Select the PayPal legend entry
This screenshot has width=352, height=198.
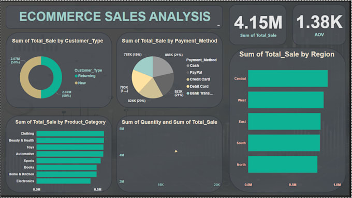[194, 73]
